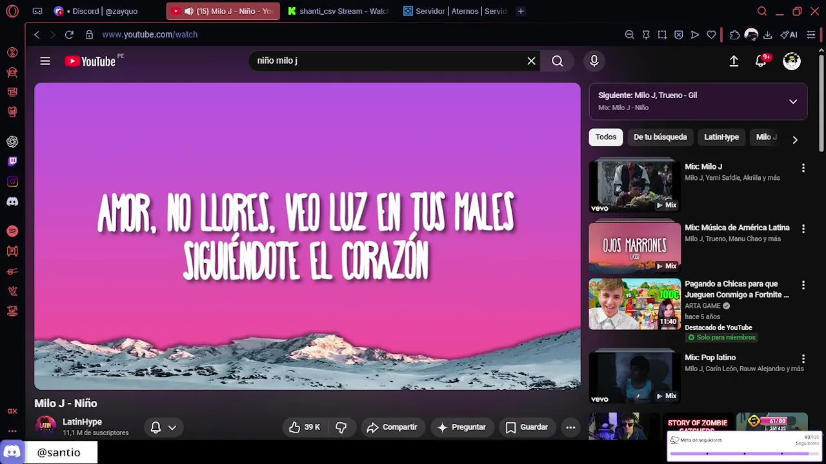
Task: Open the extensions puzzle icon
Action: pos(734,35)
